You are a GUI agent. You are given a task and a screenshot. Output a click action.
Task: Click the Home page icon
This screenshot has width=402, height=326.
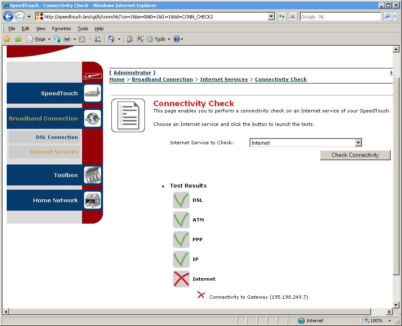(111, 39)
